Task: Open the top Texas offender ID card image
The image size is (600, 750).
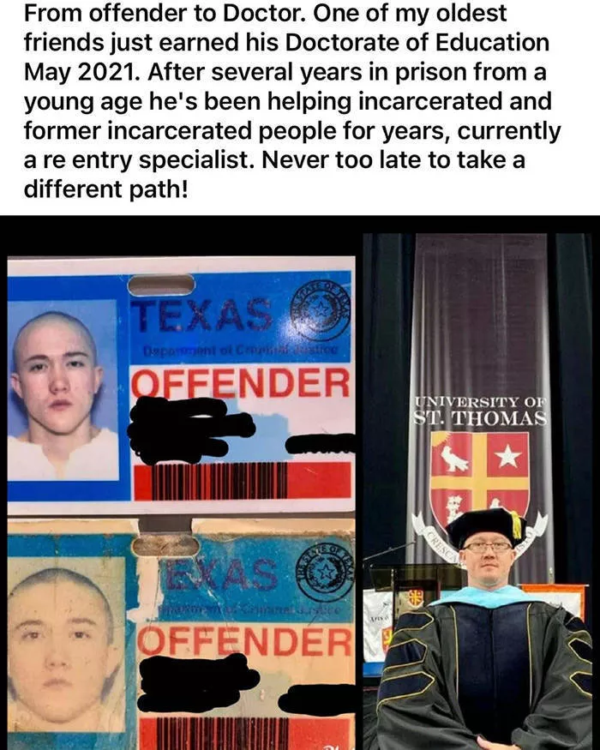Action: pyautogui.click(x=182, y=386)
